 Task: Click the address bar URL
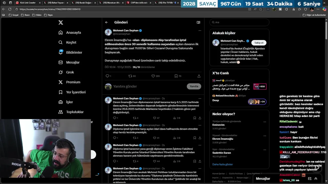pyautogui.click(x=50, y=9)
